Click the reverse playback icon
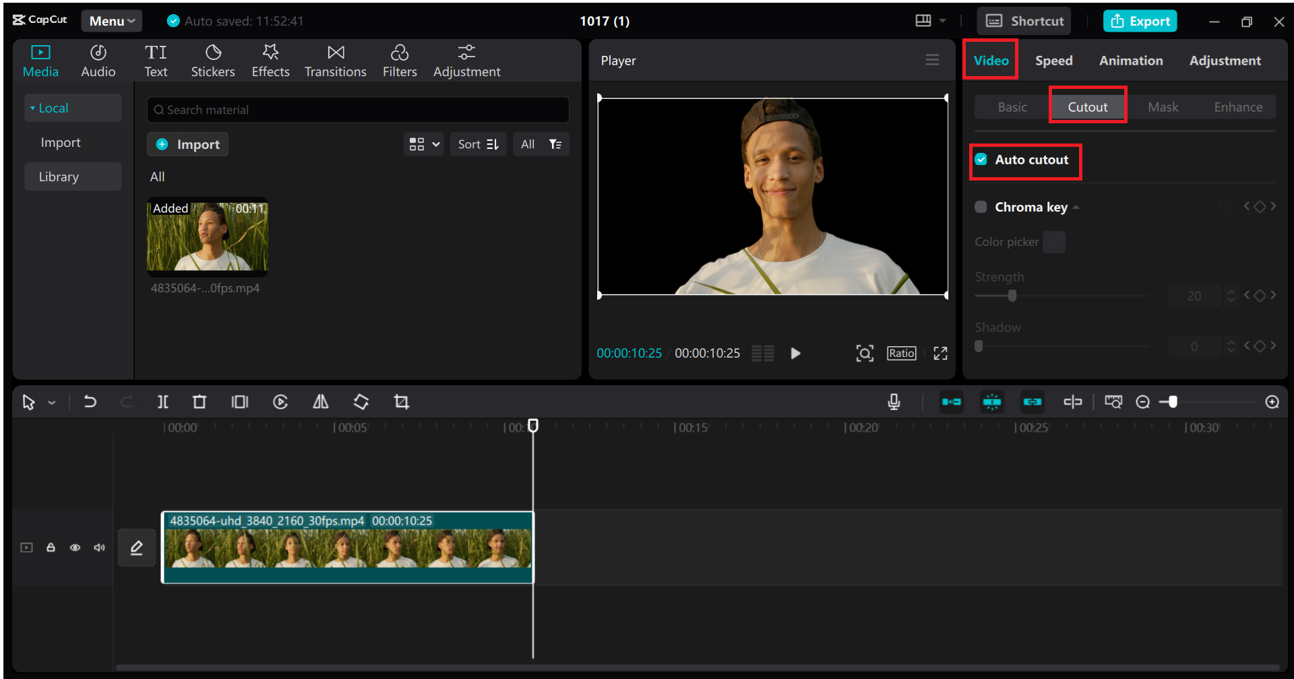 tap(280, 402)
